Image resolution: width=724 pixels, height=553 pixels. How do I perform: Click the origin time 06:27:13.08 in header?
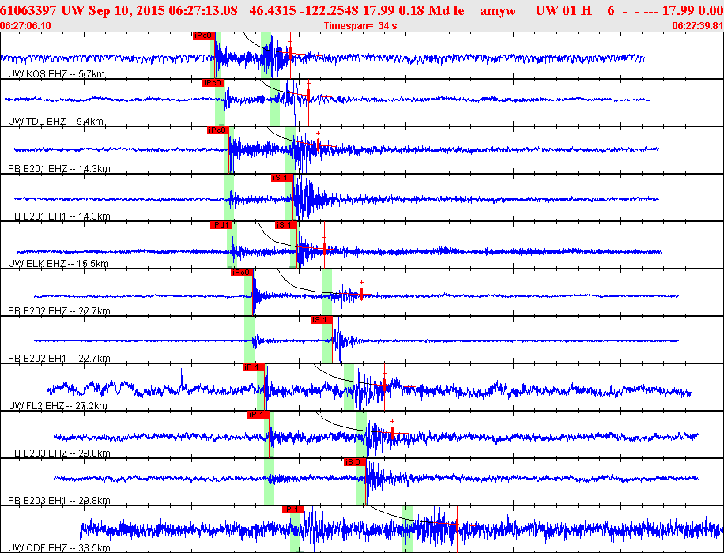coord(203,10)
